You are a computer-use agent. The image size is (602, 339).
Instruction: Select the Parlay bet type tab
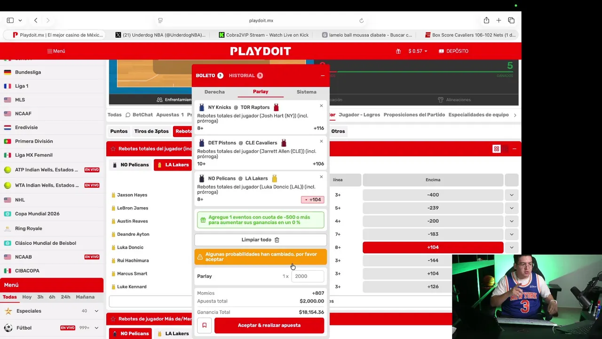261,92
